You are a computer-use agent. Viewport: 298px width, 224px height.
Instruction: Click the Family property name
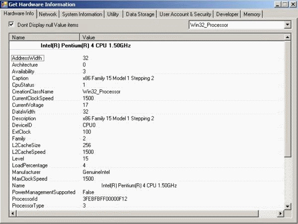pyautogui.click(x=19, y=139)
